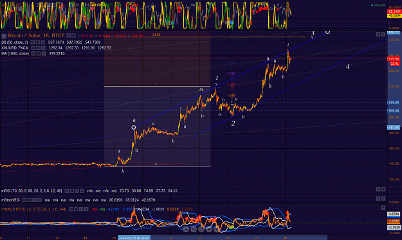Viewport: 402px width, 240px height.
Task: Remove the mMACD BB indicator
Action: 86,209
